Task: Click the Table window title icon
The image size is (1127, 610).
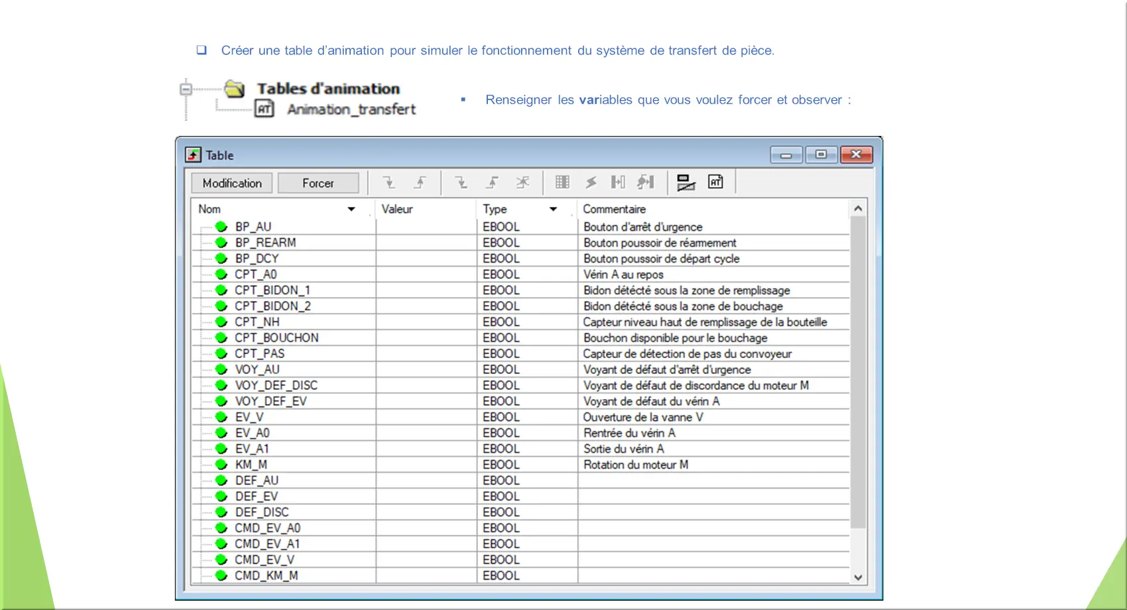Action: point(193,155)
